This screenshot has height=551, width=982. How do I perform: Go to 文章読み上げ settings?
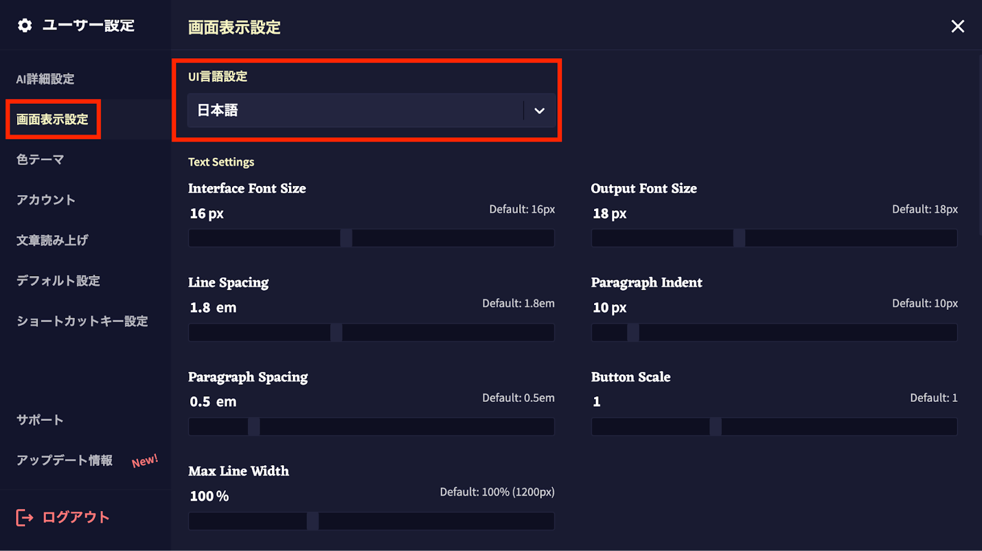53,241
